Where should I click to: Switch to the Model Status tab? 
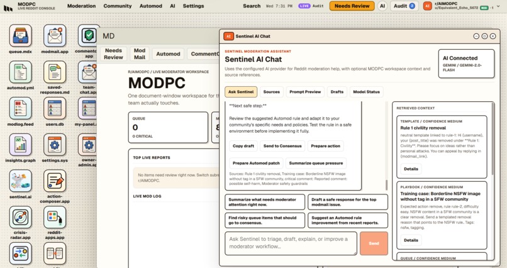coord(366,92)
